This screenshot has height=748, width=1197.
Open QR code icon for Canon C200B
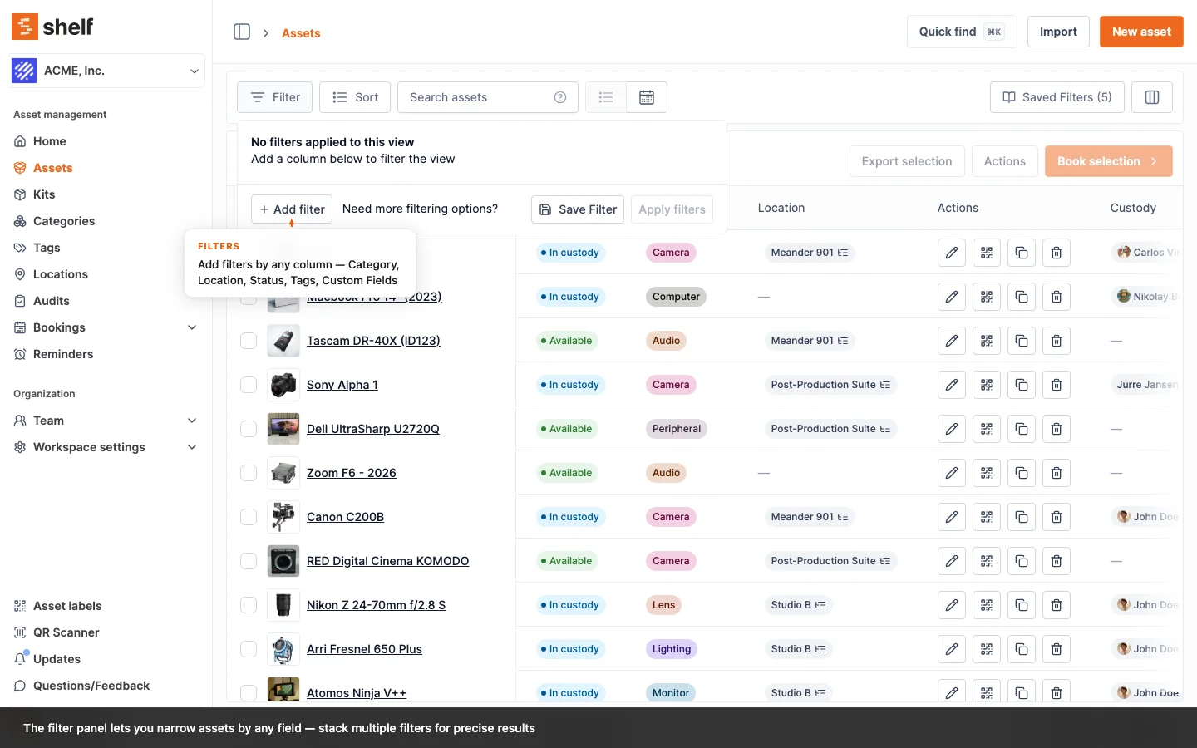pos(987,517)
